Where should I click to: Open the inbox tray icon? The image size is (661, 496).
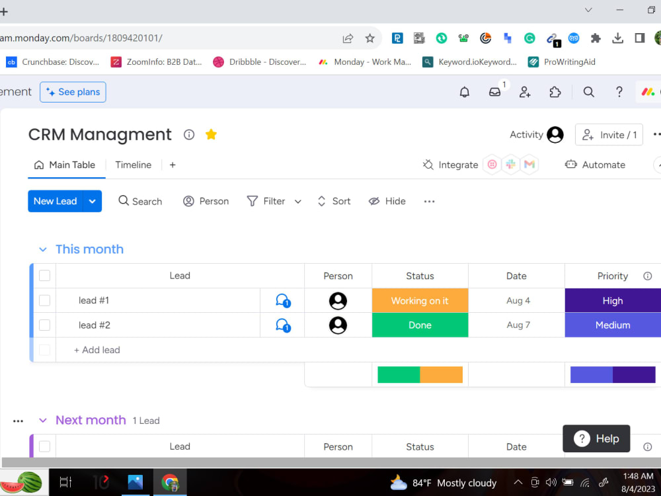point(494,92)
